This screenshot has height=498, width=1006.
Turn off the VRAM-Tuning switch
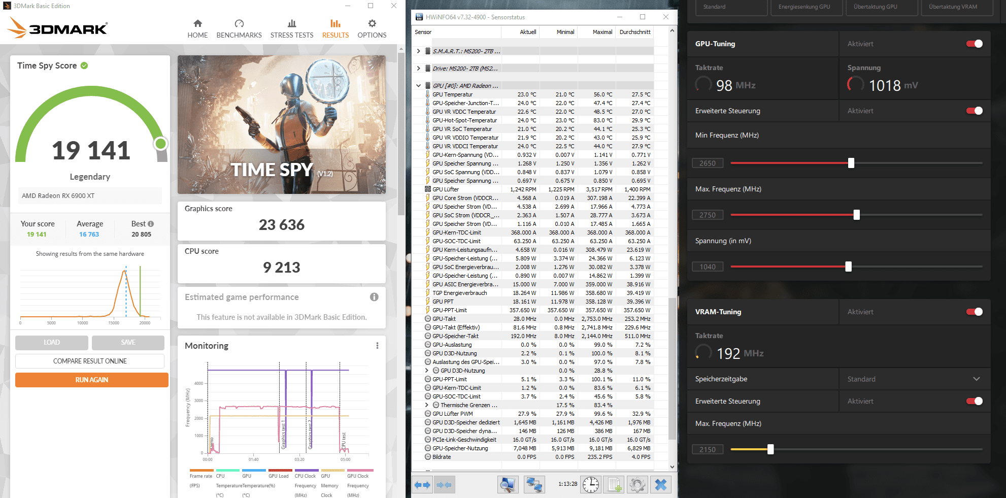(x=975, y=312)
